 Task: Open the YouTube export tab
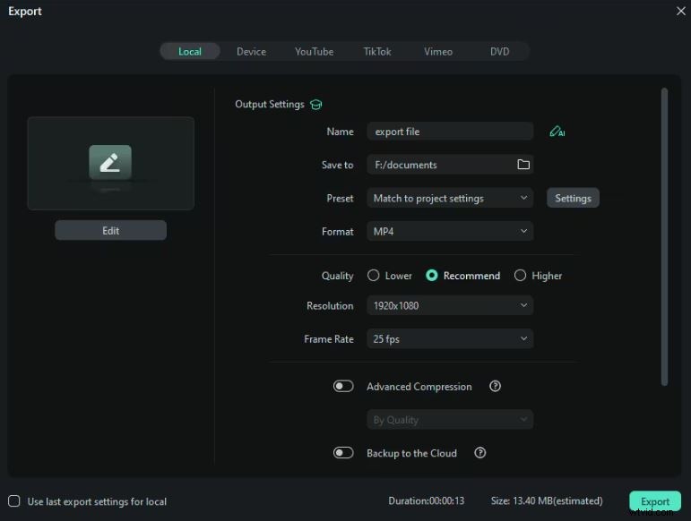[315, 52]
